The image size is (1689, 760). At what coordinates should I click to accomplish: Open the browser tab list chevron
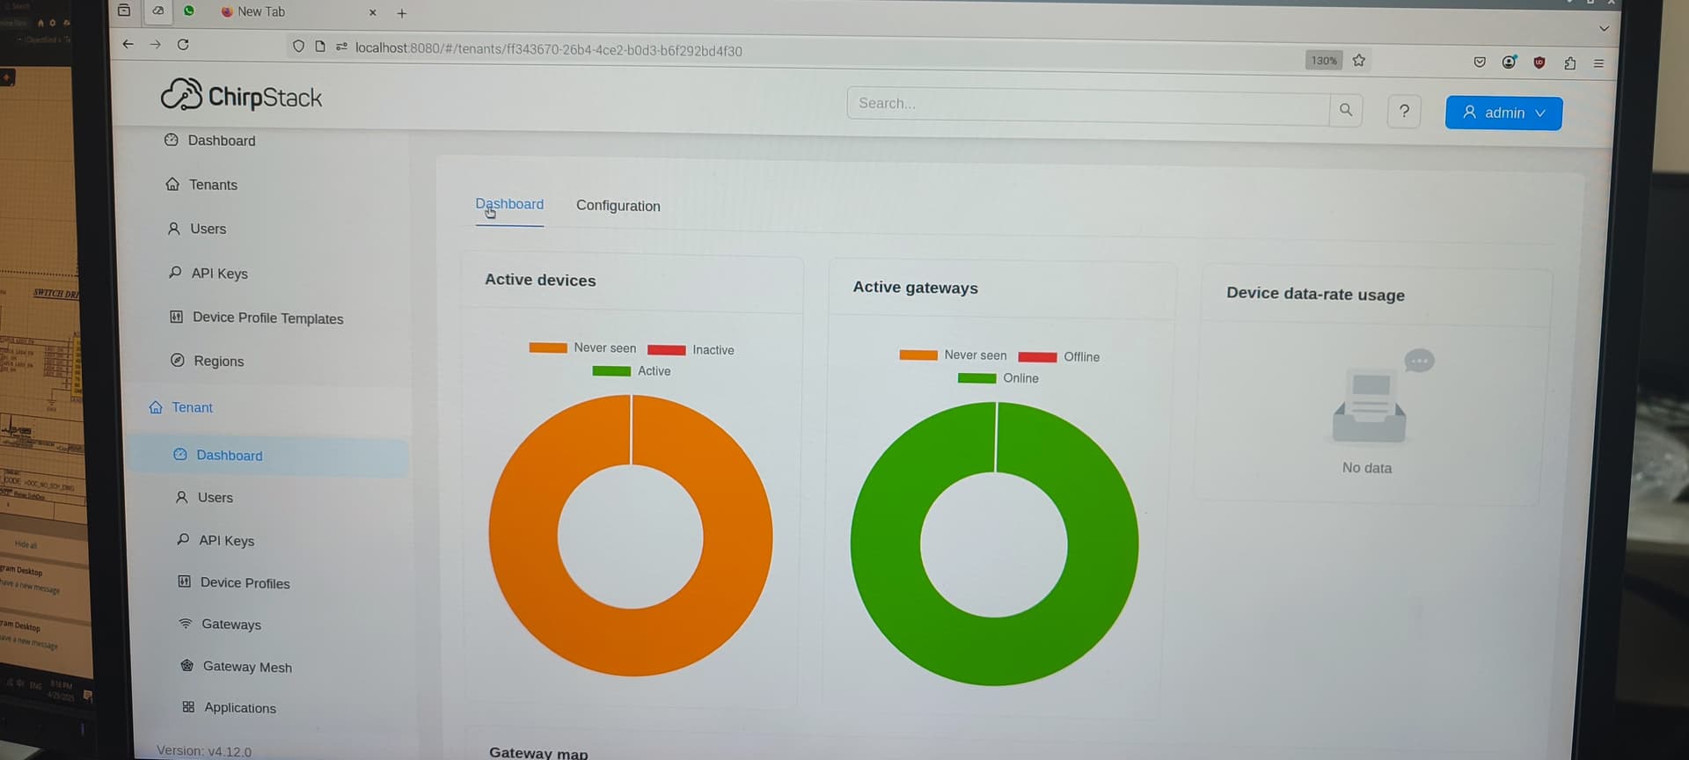pyautogui.click(x=1604, y=29)
